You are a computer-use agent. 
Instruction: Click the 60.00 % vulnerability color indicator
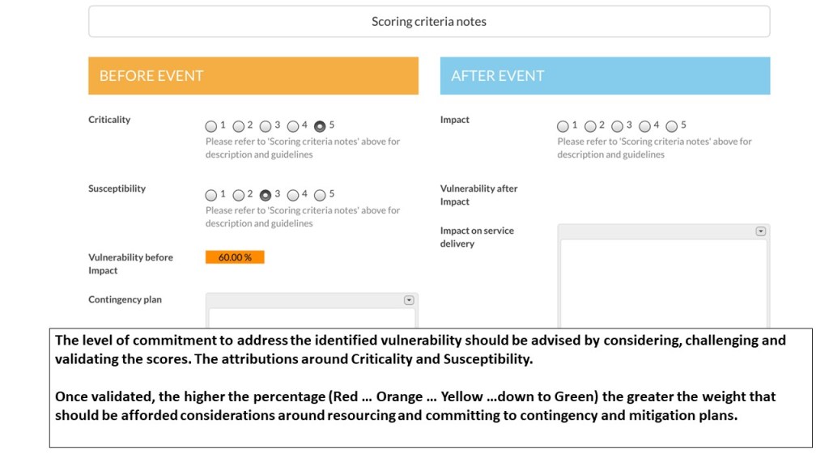click(235, 257)
